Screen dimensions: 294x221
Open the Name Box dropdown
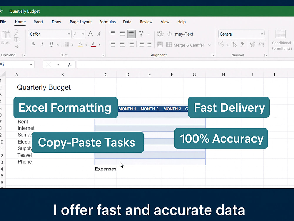pos(31,65)
